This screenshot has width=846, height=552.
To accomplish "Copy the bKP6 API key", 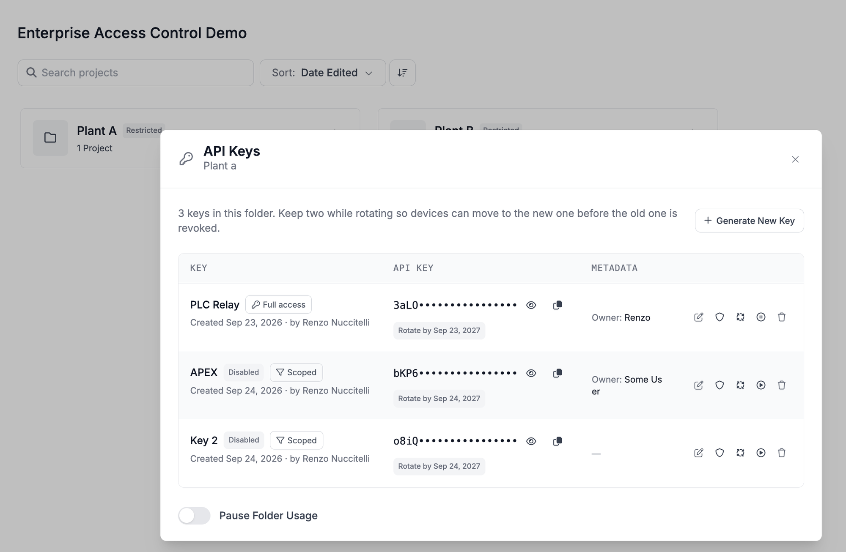I will pyautogui.click(x=558, y=373).
